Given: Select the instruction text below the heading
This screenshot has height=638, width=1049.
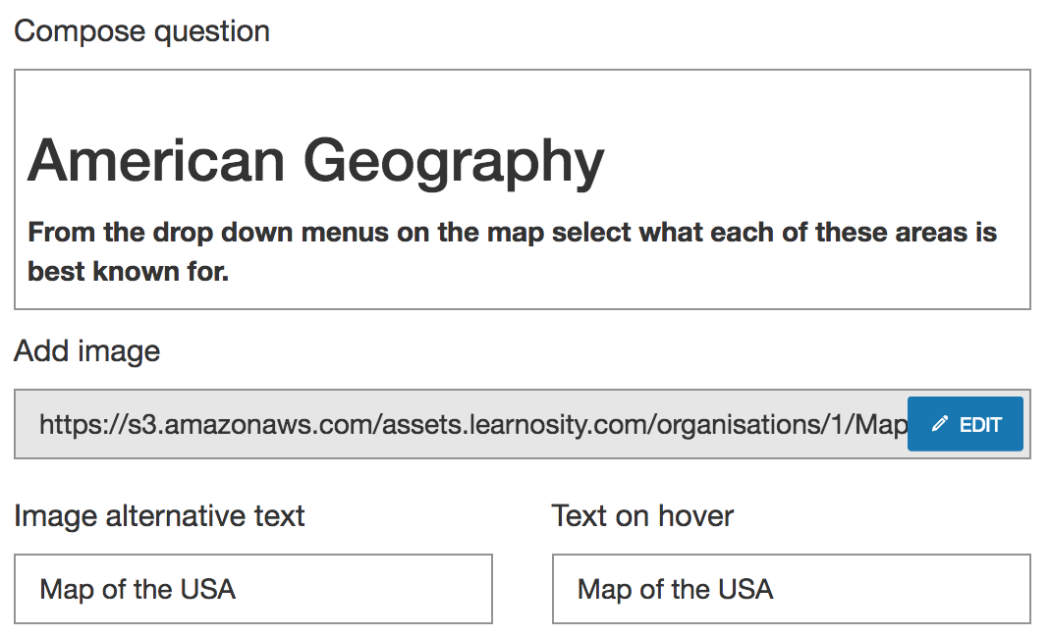Looking at the screenshot, I should coord(511,250).
